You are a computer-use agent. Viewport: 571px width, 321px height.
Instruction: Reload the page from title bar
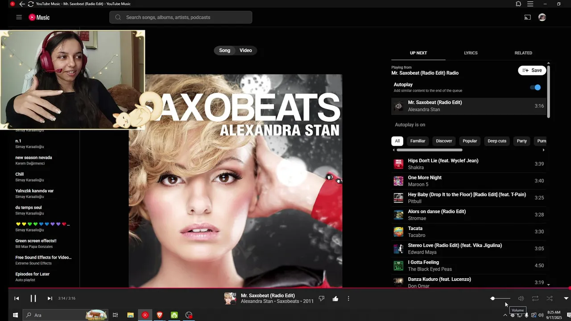[x=31, y=4]
